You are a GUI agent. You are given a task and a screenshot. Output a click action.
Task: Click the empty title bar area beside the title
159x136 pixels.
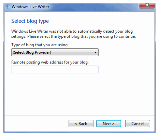pos(93,7)
